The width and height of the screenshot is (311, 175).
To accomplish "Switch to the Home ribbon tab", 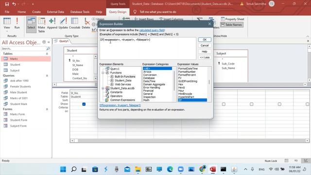I will click(x=21, y=12).
